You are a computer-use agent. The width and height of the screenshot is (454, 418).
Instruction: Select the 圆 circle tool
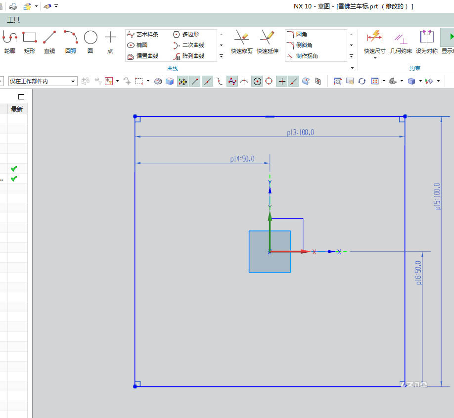(91, 42)
